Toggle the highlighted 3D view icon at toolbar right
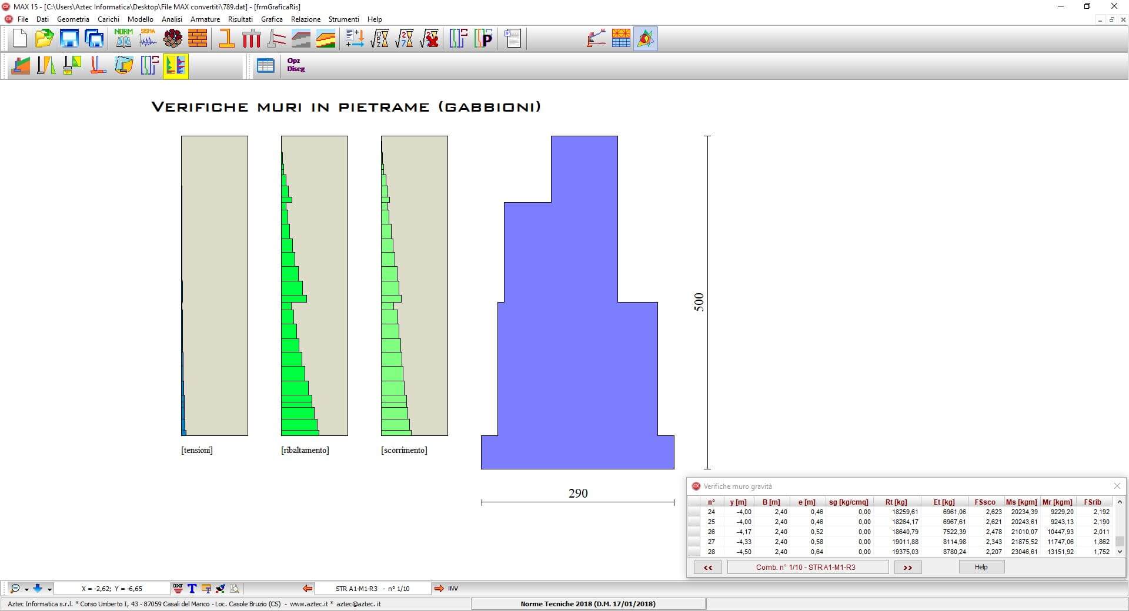Image resolution: width=1129 pixels, height=611 pixels. click(646, 39)
